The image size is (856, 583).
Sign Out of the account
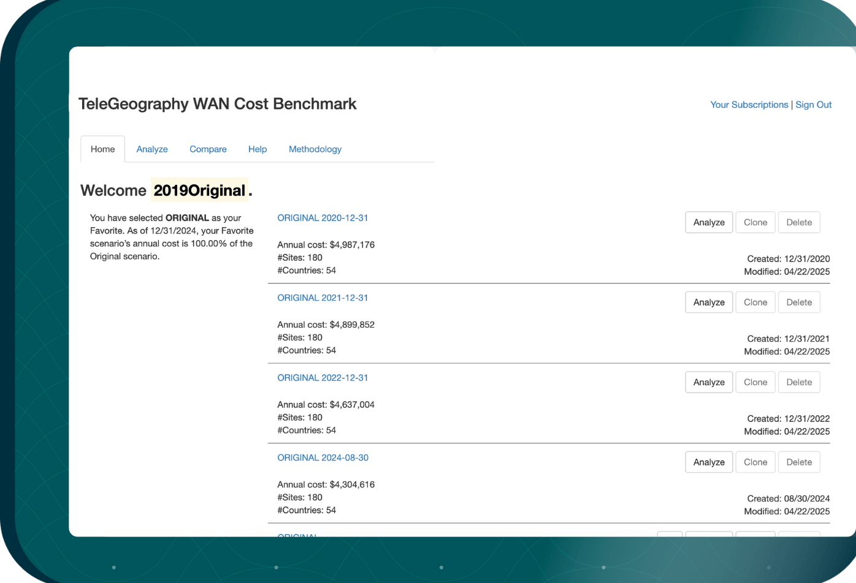(x=814, y=105)
